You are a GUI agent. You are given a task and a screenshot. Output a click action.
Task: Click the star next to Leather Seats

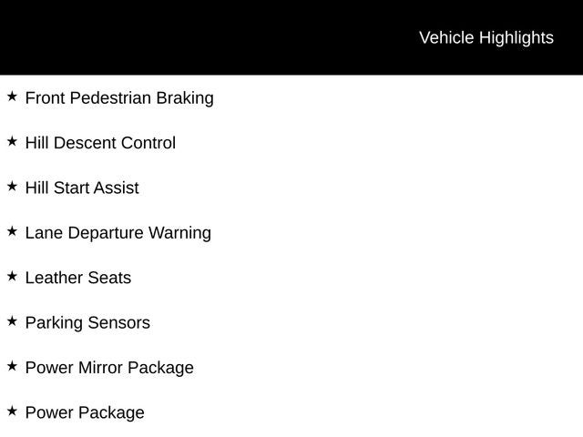[x=12, y=276]
